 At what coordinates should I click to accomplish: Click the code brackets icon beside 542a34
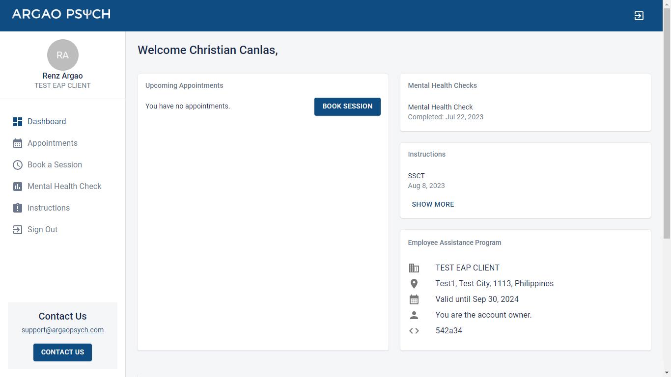[x=414, y=331]
